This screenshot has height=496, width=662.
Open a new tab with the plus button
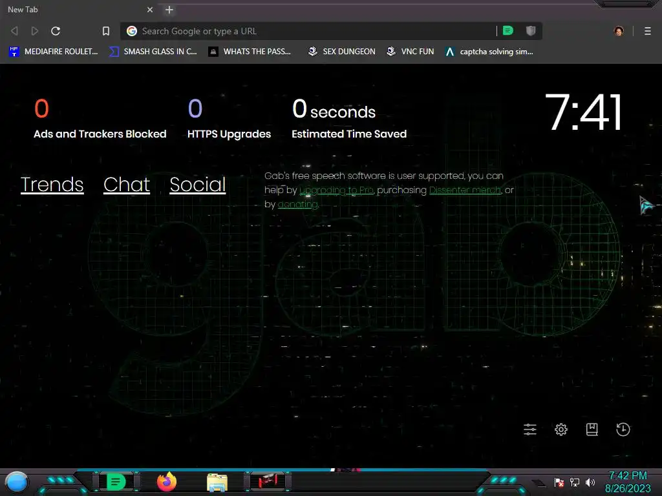tap(169, 9)
